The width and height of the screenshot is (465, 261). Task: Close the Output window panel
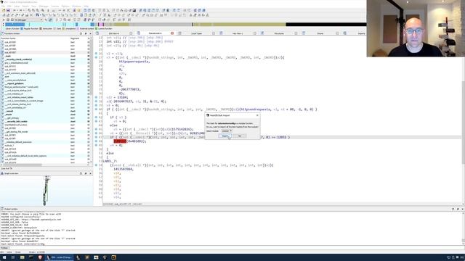tap(462, 209)
